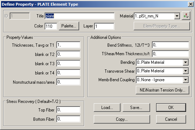Edit the TShear/Mem Thickness field
Viewport: 195px width, 130px height.
pyautogui.click(x=170, y=54)
